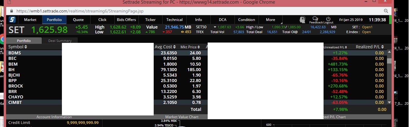Select the BDMS row symbol

(15, 53)
